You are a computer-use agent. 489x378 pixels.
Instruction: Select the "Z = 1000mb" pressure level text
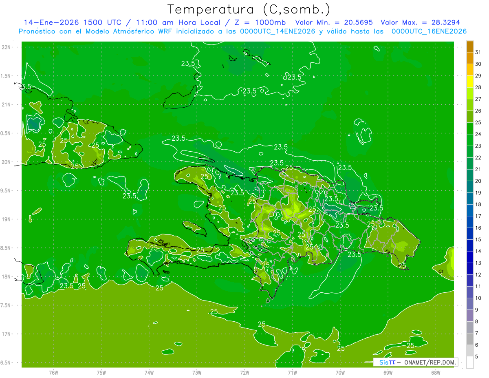[x=261, y=22]
